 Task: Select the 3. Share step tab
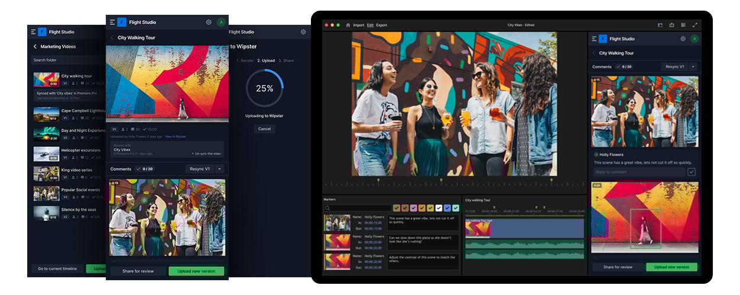(x=286, y=61)
